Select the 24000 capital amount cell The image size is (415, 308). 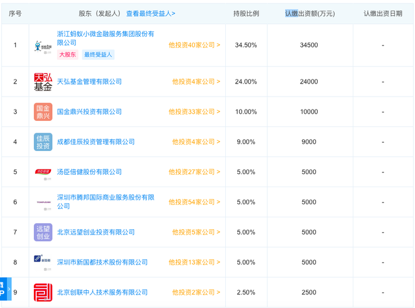pyautogui.click(x=309, y=82)
